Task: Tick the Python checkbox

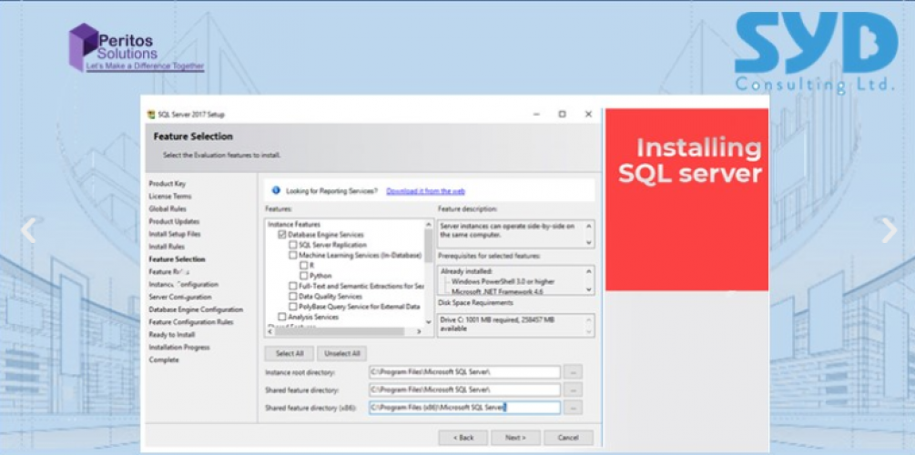Action: point(303,276)
